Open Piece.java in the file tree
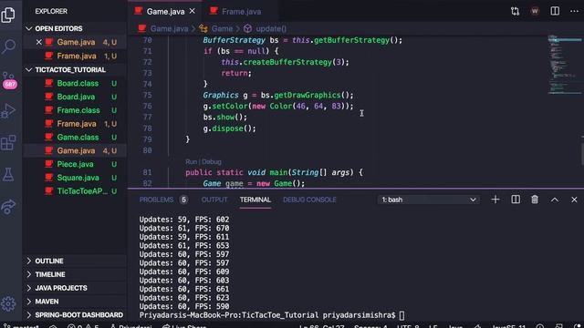The image size is (584, 328). 75,164
